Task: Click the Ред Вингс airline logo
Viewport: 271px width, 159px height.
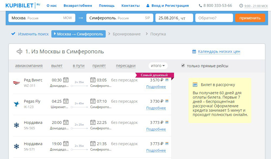Action: [16, 83]
